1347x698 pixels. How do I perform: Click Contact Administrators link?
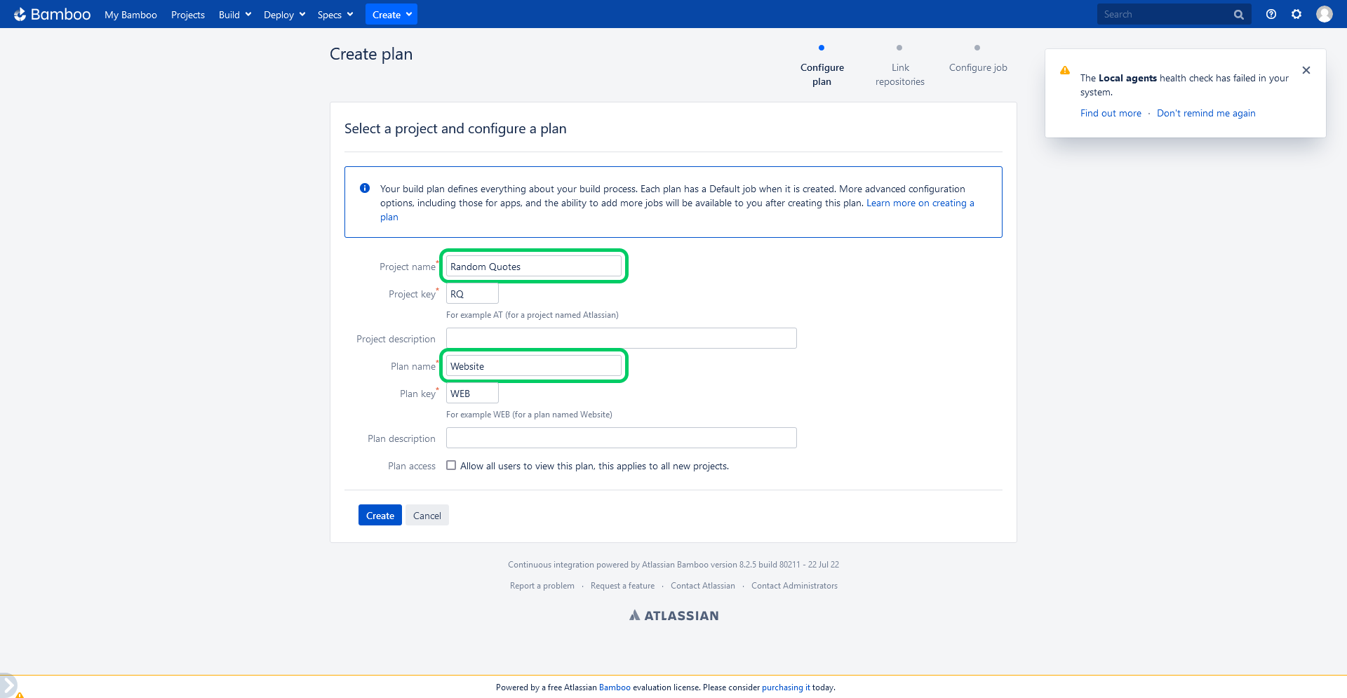pos(794,586)
